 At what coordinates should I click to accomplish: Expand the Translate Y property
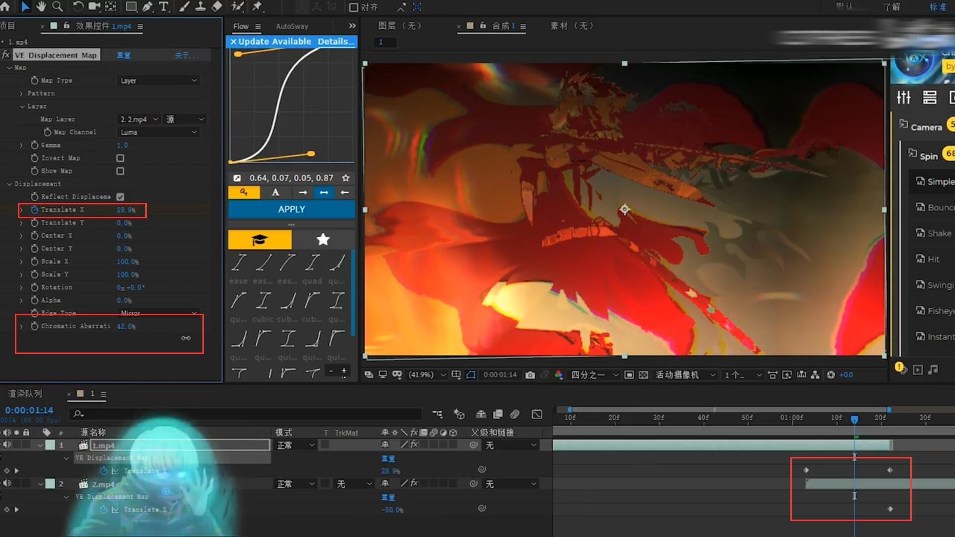click(x=21, y=223)
